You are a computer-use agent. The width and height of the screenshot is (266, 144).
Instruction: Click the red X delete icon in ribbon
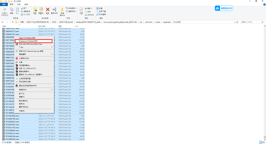pyautogui.click(x=48, y=10)
